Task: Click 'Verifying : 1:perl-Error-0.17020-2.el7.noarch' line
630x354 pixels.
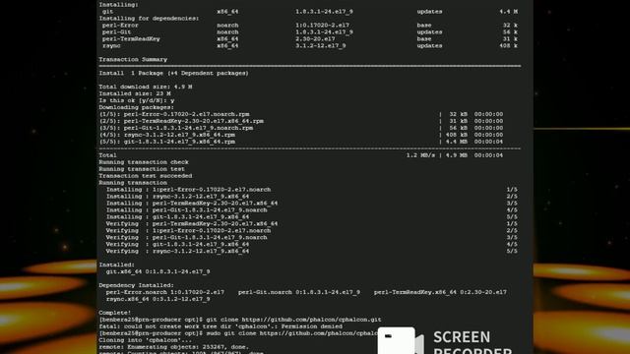Action: [188, 230]
